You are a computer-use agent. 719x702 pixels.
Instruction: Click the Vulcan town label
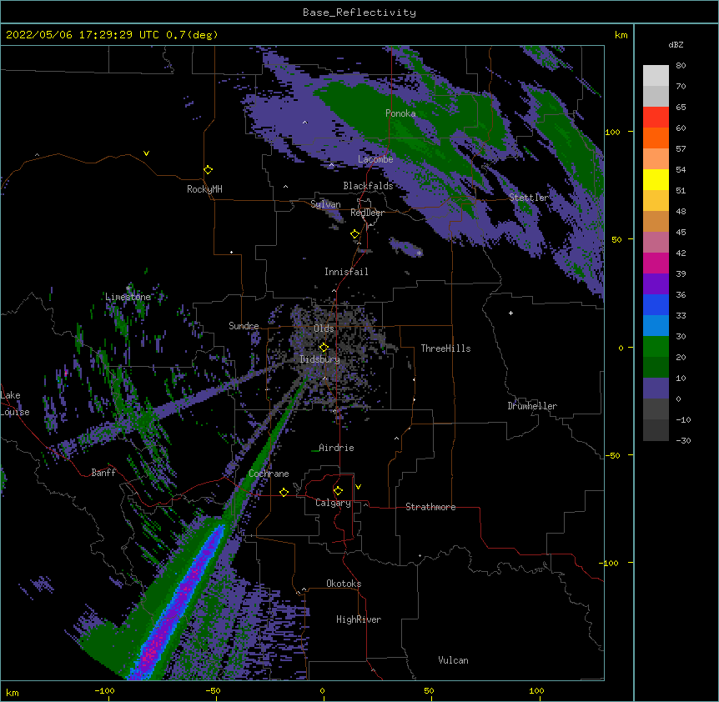(x=453, y=660)
